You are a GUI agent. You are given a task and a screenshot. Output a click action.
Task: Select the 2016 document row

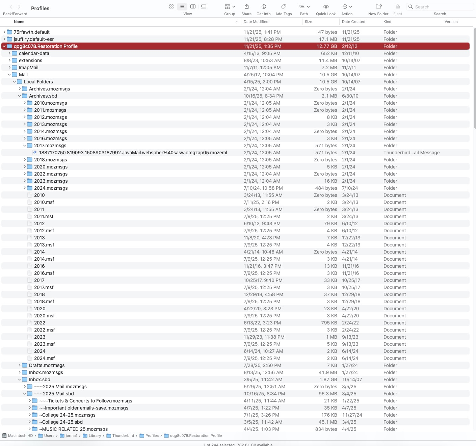pyautogui.click(x=235, y=266)
